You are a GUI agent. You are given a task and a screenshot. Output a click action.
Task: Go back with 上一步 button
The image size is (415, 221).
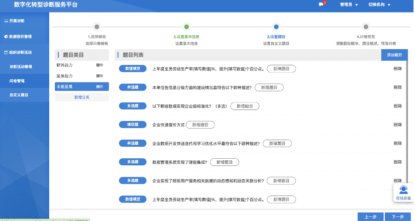tap(371, 216)
